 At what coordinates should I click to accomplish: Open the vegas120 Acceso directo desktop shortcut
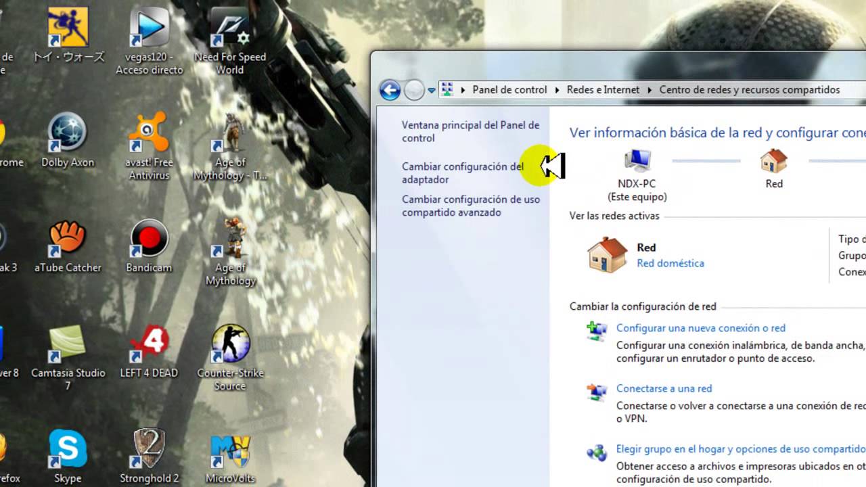pyautogui.click(x=149, y=41)
